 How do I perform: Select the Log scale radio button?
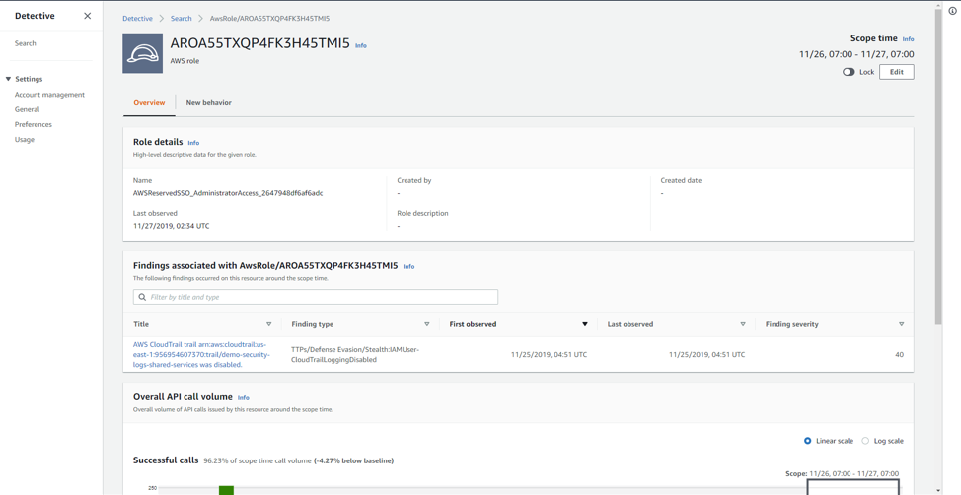[865, 441]
